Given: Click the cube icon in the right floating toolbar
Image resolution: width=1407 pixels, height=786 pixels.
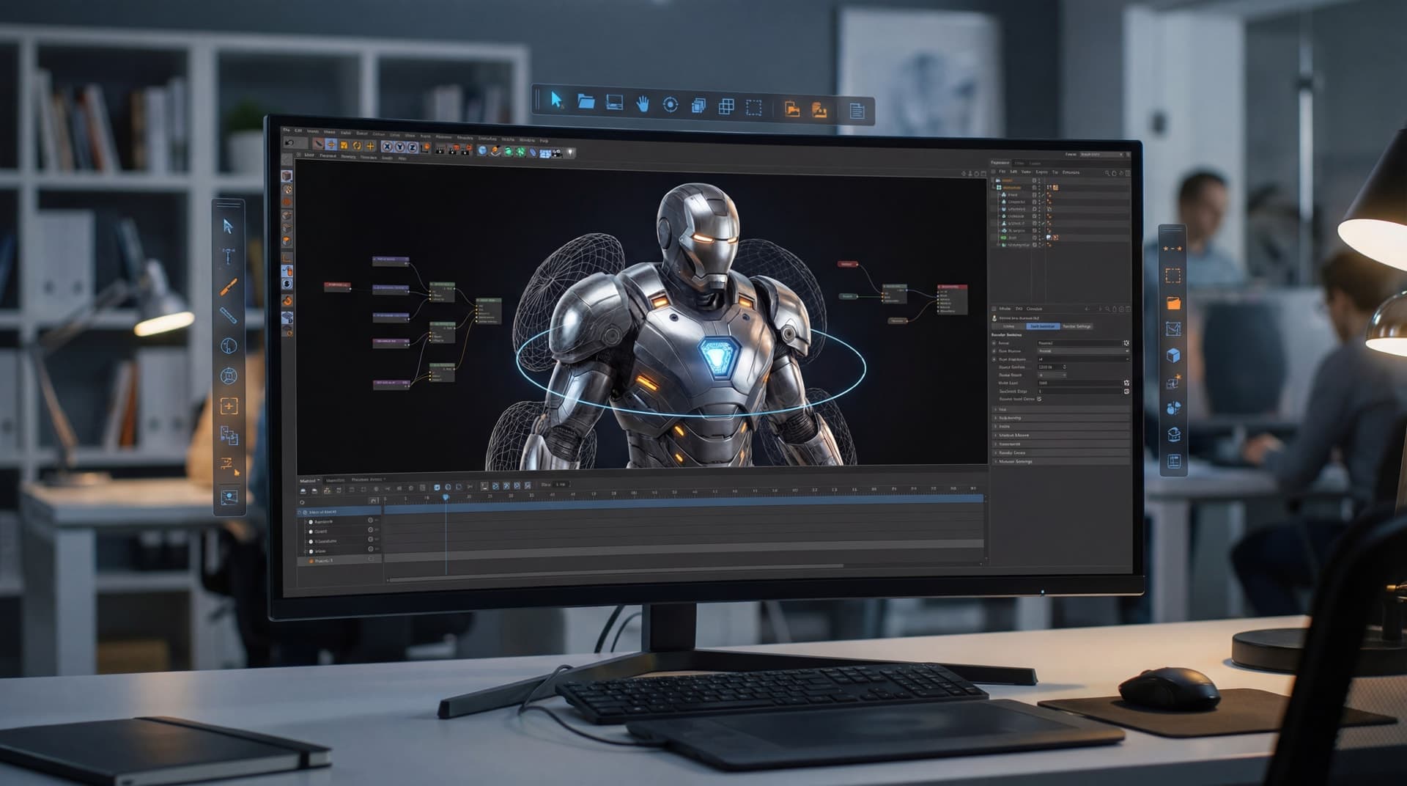Looking at the screenshot, I should 1173,356.
